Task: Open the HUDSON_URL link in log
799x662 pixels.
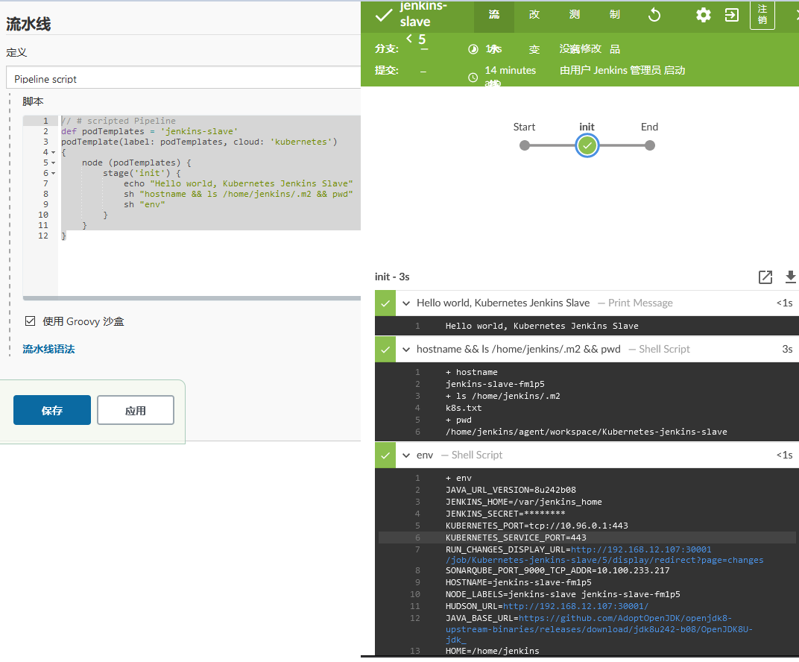Action: click(576, 606)
